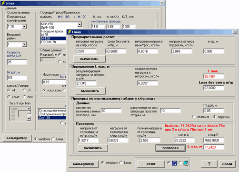
Task: Click the проверка button
Action: (x=170, y=148)
